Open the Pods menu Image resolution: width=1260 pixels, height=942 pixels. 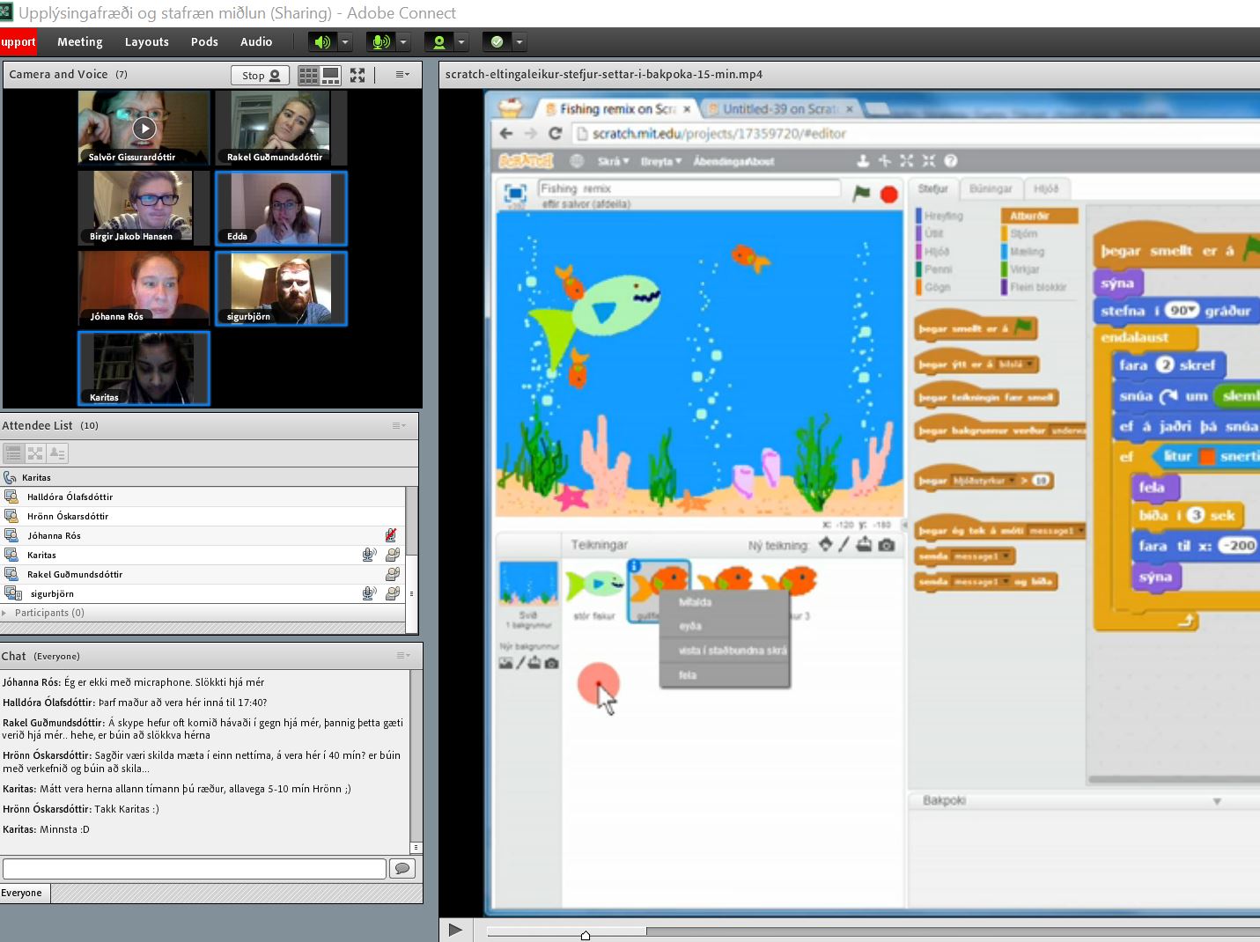[204, 42]
